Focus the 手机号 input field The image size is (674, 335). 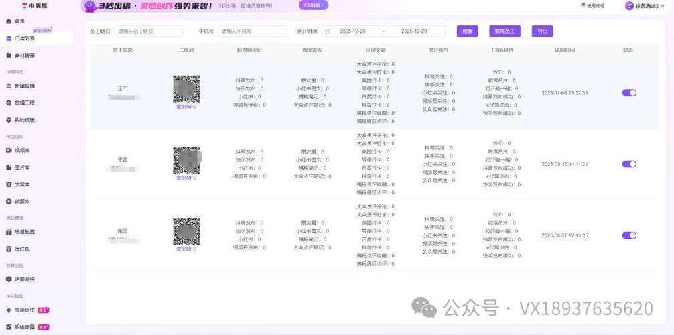coord(251,31)
